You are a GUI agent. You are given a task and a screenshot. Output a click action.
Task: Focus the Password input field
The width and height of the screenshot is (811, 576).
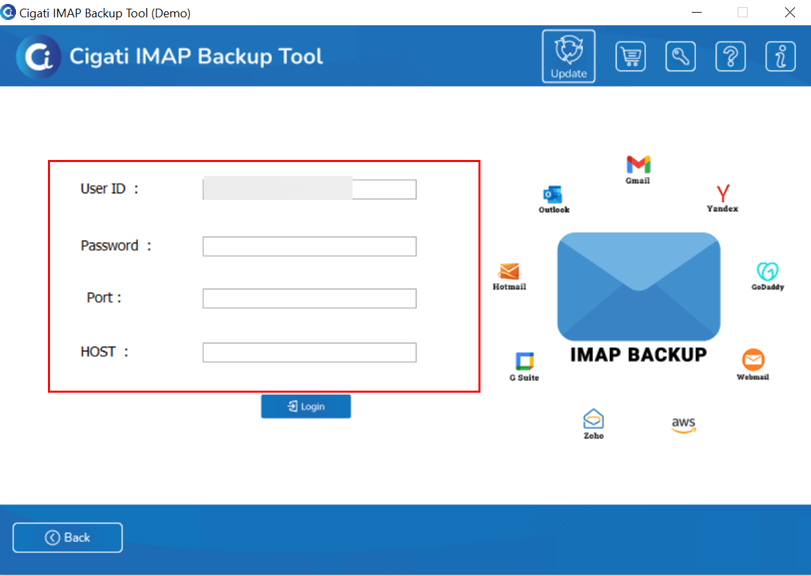tap(309, 247)
